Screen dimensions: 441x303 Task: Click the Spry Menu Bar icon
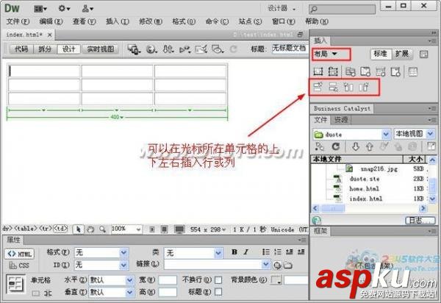coord(351,72)
